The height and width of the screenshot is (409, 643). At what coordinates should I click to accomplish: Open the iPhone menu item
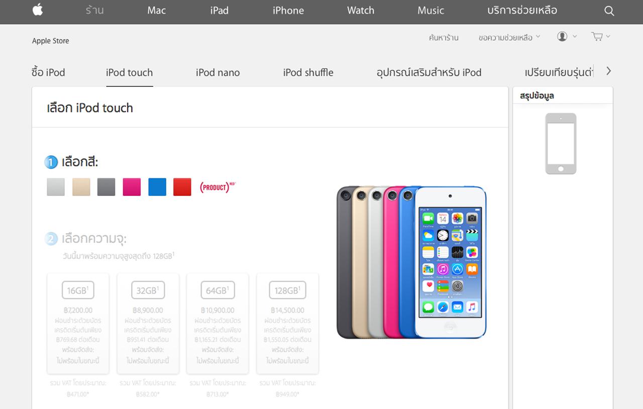288,11
